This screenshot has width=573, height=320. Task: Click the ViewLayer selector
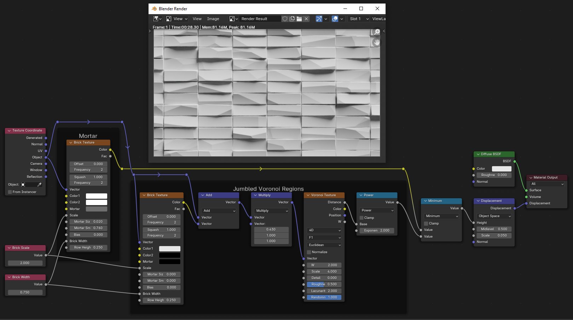[378, 19]
